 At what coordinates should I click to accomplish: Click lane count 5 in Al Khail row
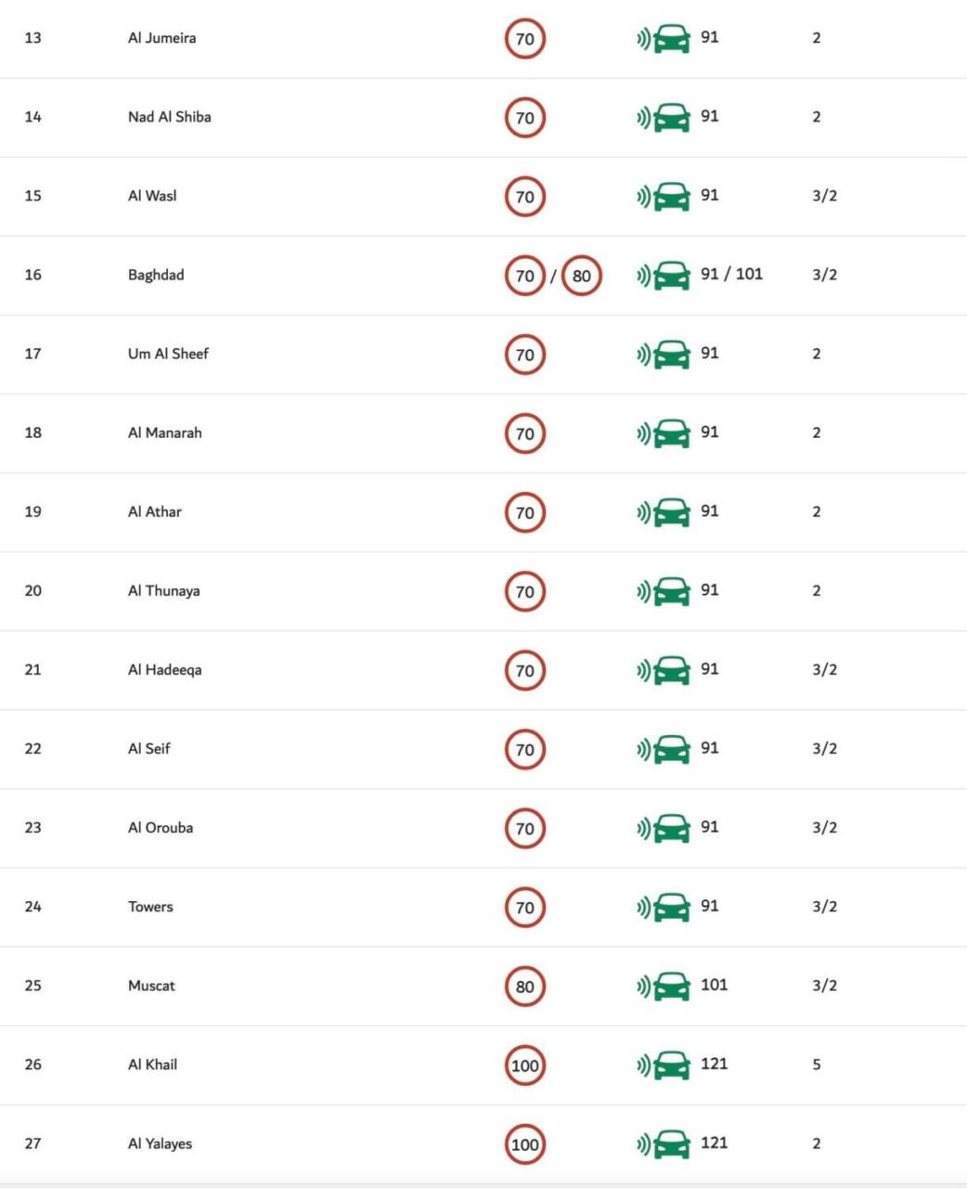coord(817,1065)
